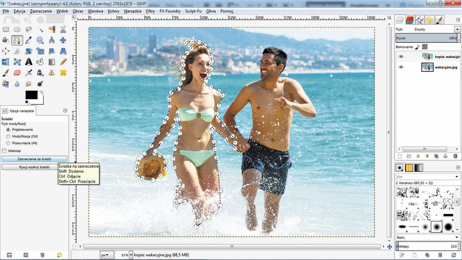Screen dimensions: 462x260
Task: Select the wakacyjne.jpg layer thumbnail
Action: (x=427, y=67)
